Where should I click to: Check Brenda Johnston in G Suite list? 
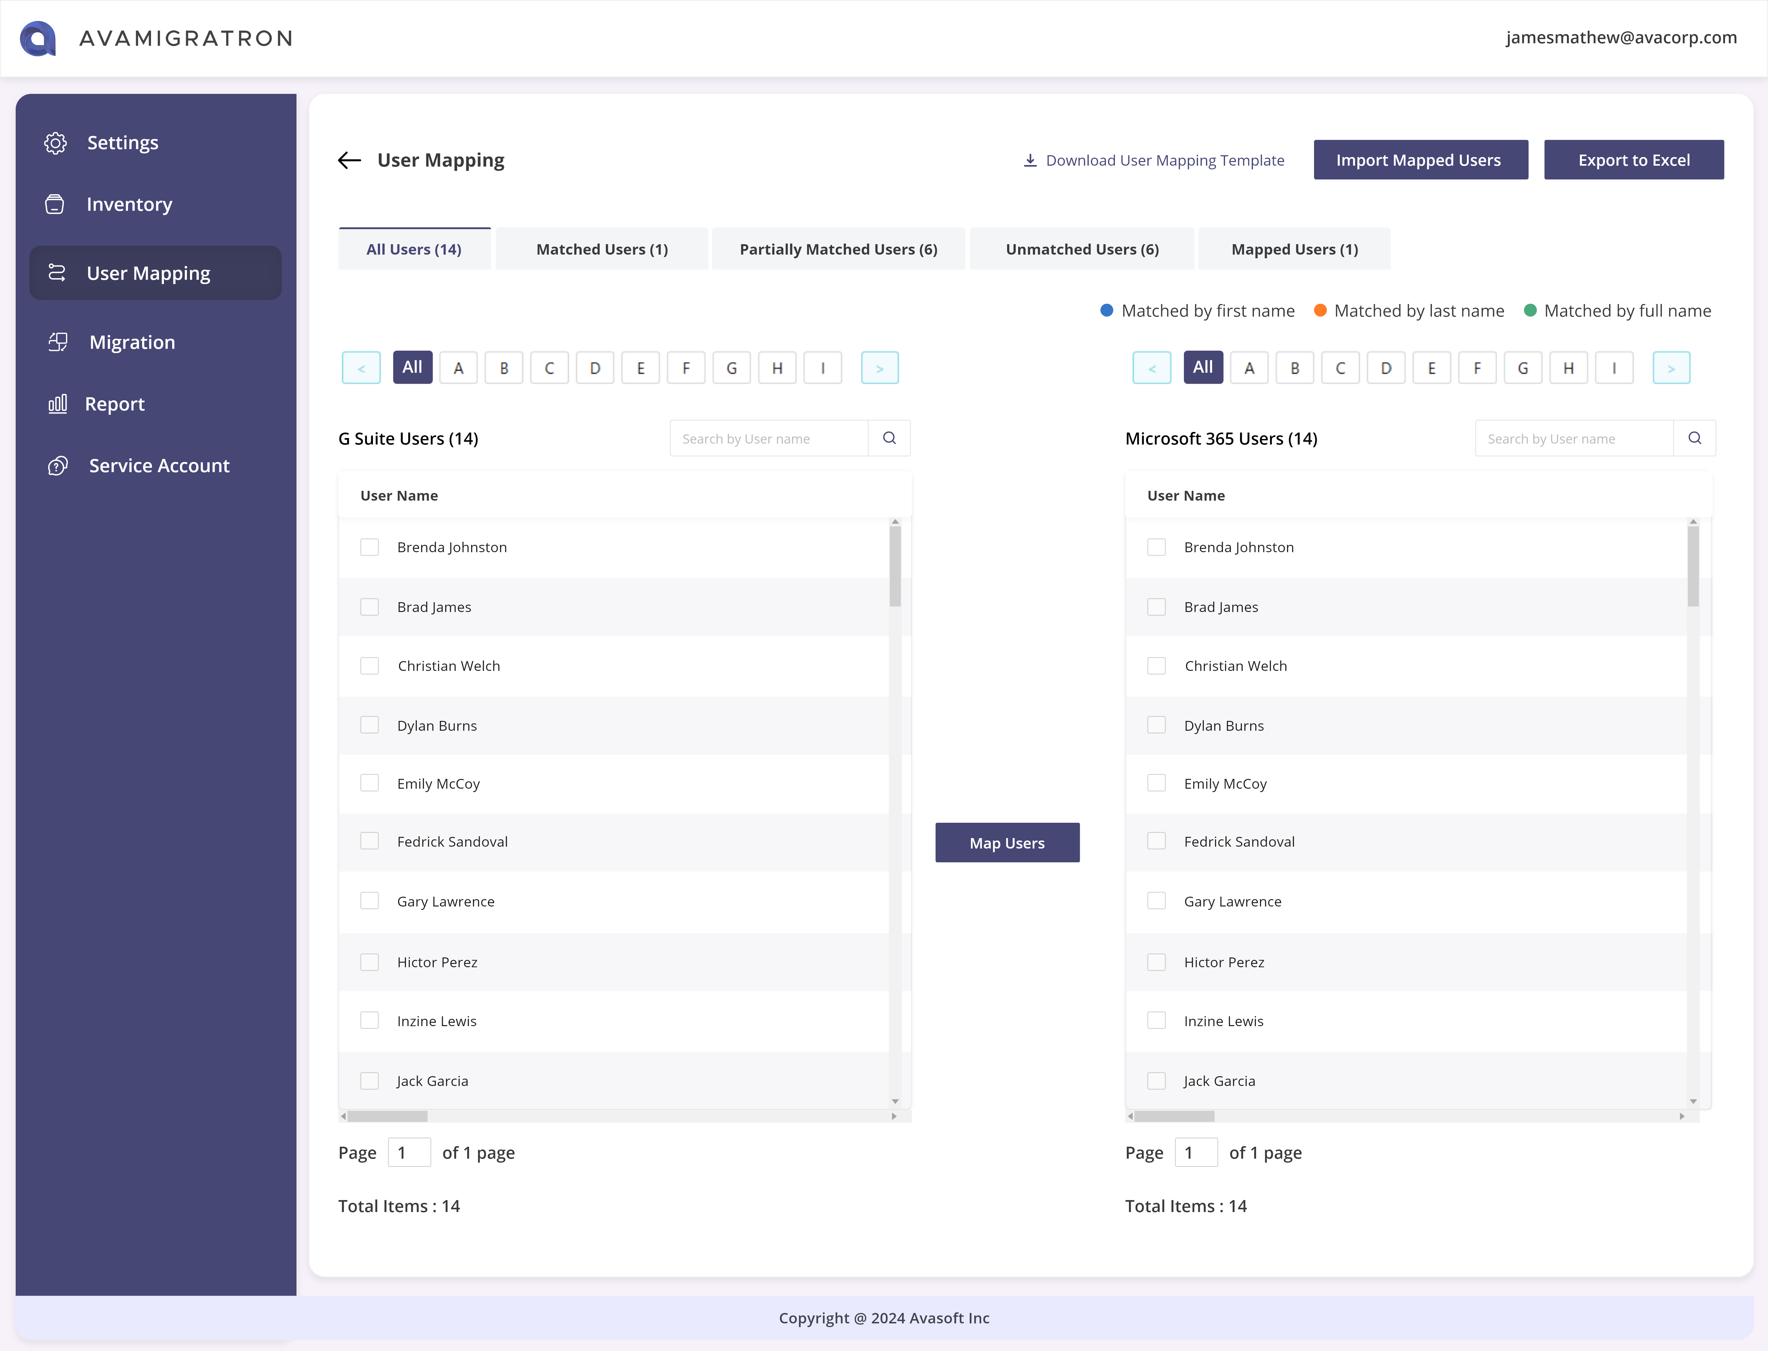(369, 547)
